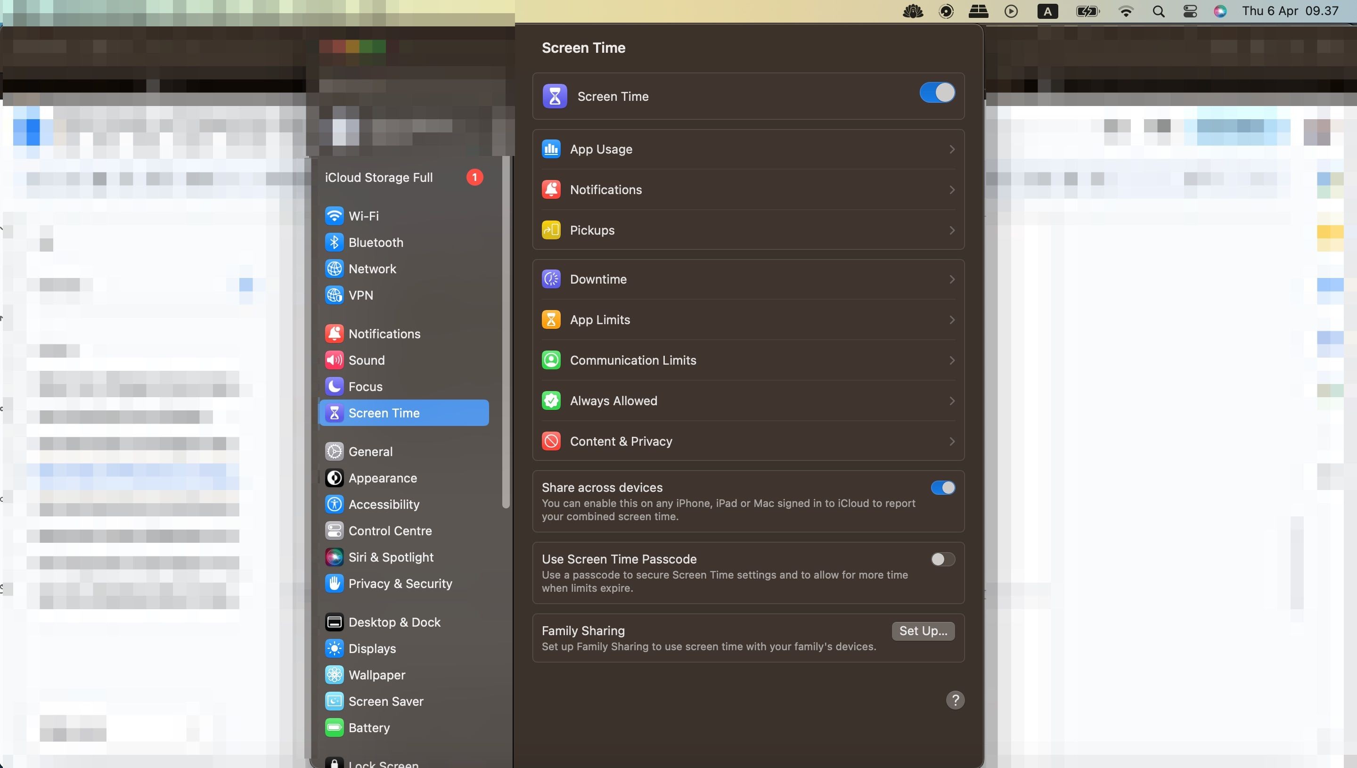
Task: Open Bluetooth settings in sidebar
Action: point(404,242)
